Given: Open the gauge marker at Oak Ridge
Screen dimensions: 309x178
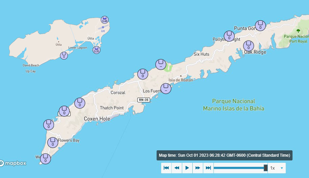Looking at the screenshot, I should pyautogui.click(x=249, y=46).
